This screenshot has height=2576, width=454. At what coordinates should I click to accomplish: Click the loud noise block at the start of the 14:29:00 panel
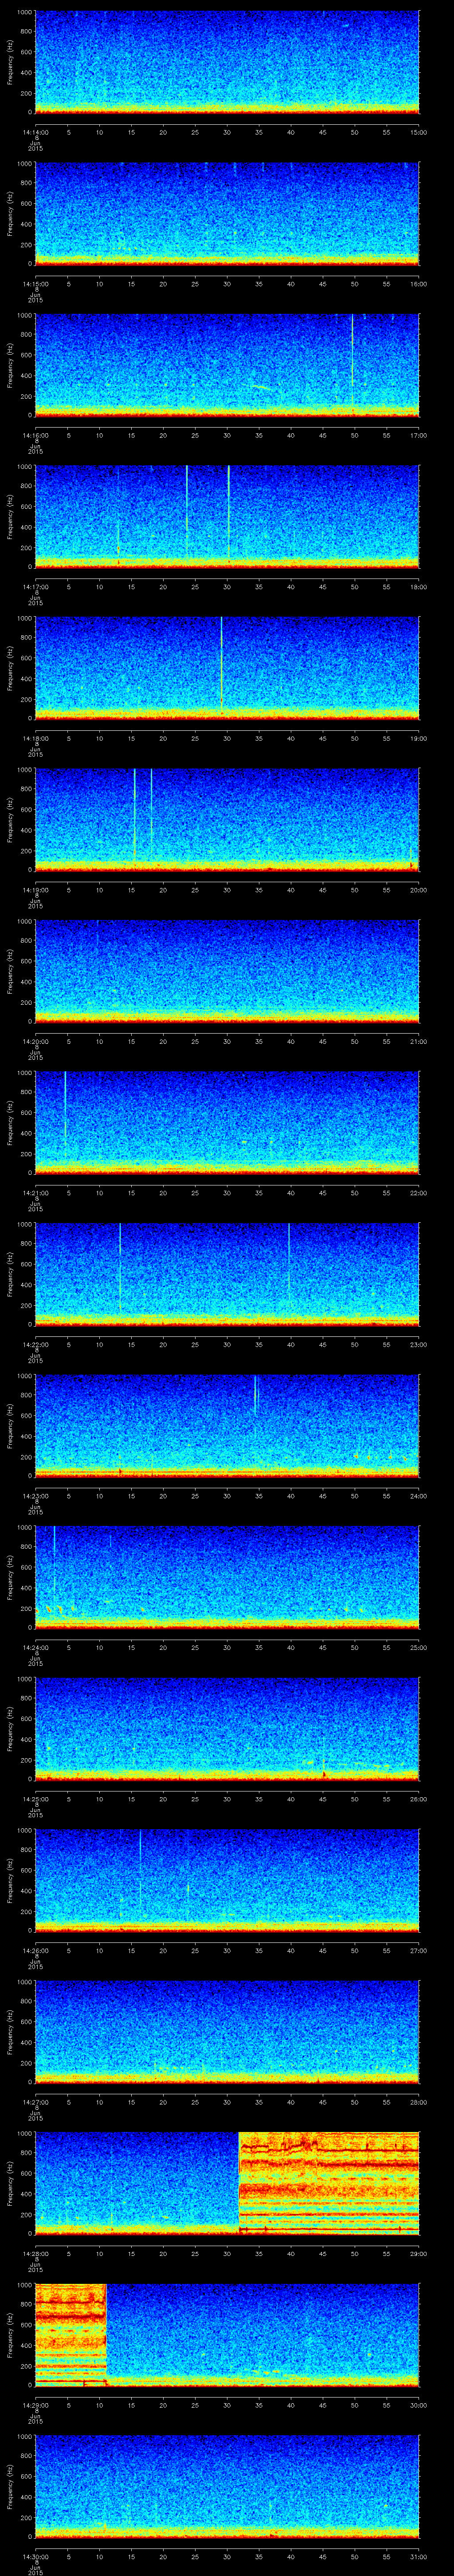click(x=71, y=2334)
